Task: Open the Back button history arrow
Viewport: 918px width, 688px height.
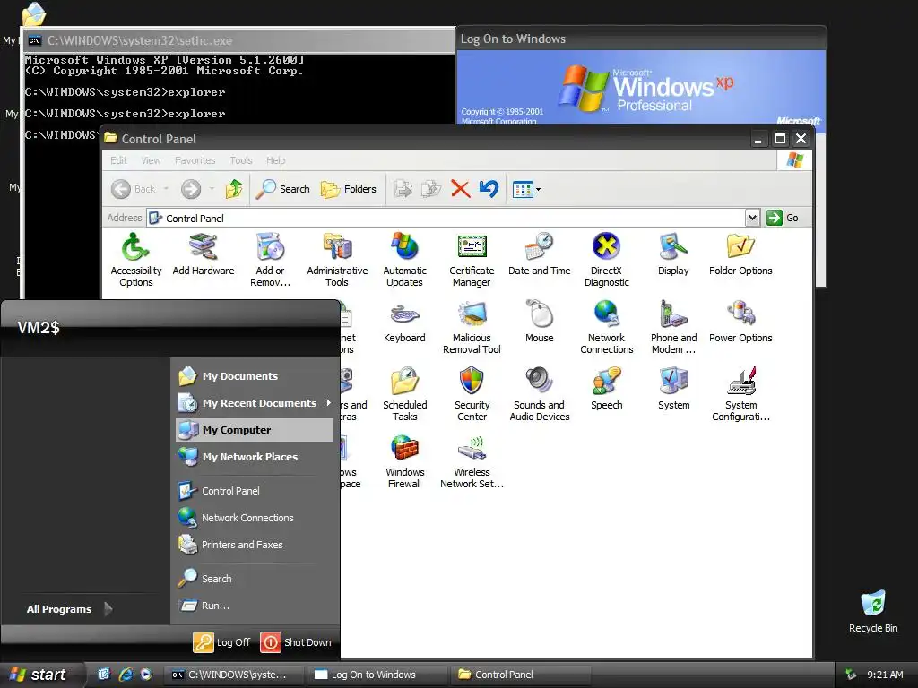Action: [x=166, y=189]
